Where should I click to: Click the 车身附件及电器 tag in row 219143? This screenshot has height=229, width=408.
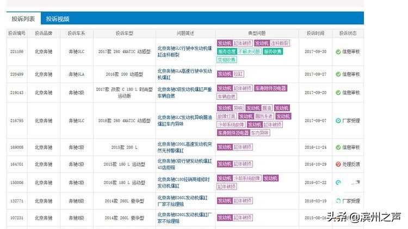[x=270, y=88]
